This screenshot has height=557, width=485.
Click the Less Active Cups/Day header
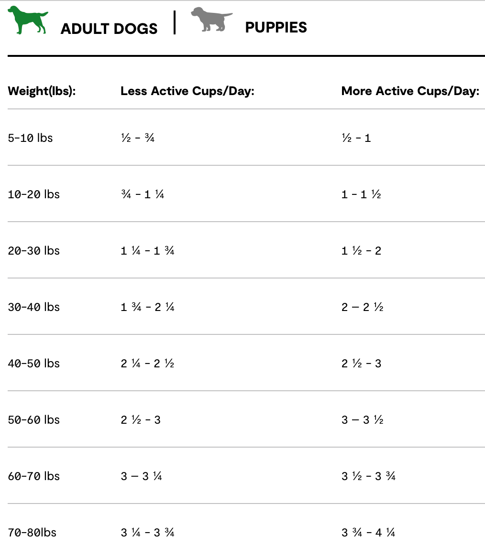point(187,91)
